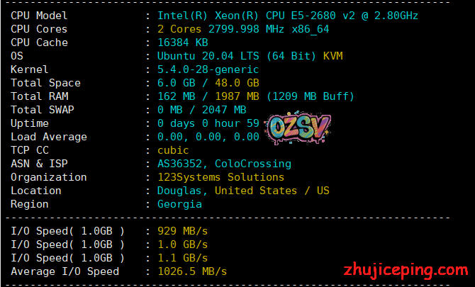
Task: Click the 'Total Space' label
Action: (x=45, y=83)
